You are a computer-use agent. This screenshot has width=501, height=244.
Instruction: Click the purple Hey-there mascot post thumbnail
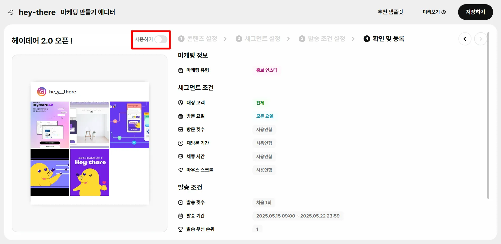coord(90,172)
